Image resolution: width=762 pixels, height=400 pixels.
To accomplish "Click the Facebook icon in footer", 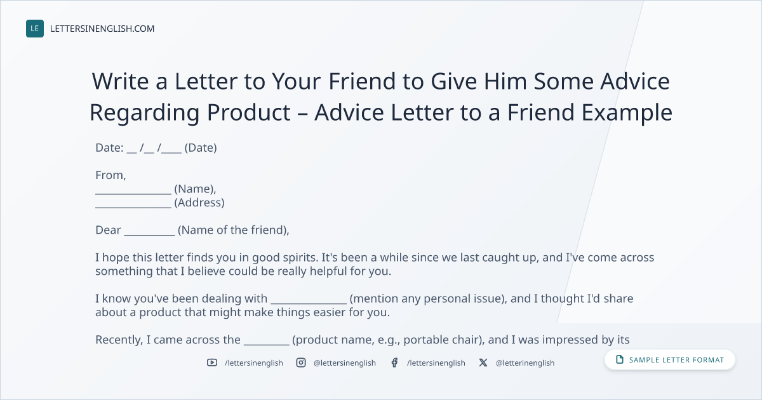I will (394, 363).
